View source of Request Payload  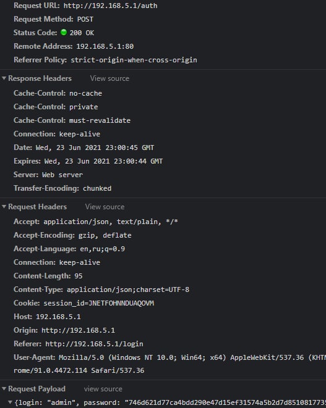(x=103, y=389)
